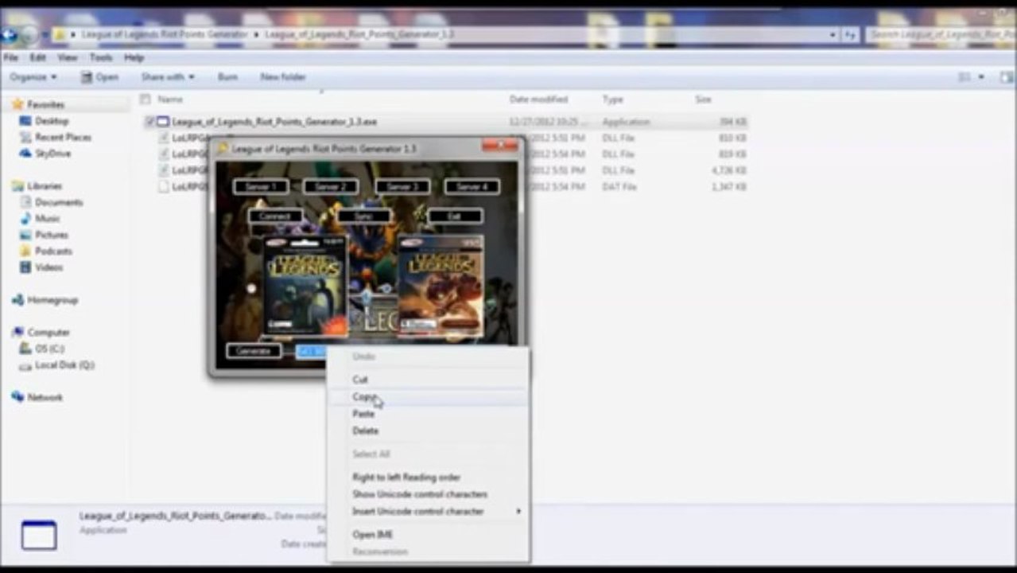Click the Music library note icon
Screen dimensions: 1017x573
(25, 218)
